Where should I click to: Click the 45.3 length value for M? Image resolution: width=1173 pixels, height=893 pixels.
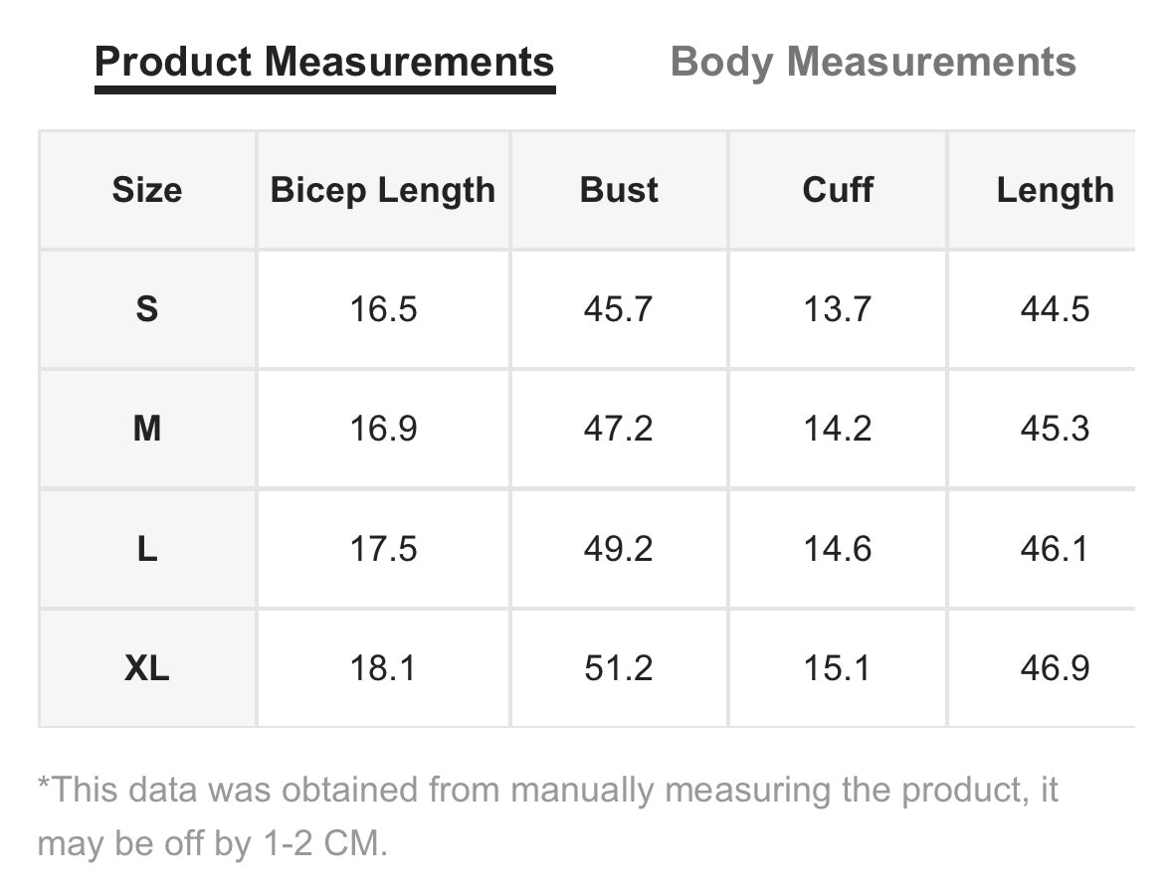point(1055,429)
